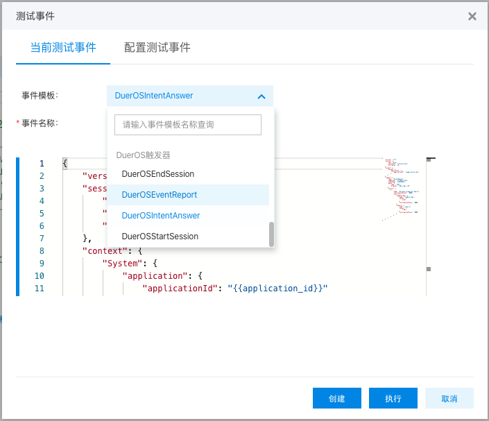This screenshot has width=489, height=421.
Task: Click the {{application_id}} value text
Action: (277, 289)
